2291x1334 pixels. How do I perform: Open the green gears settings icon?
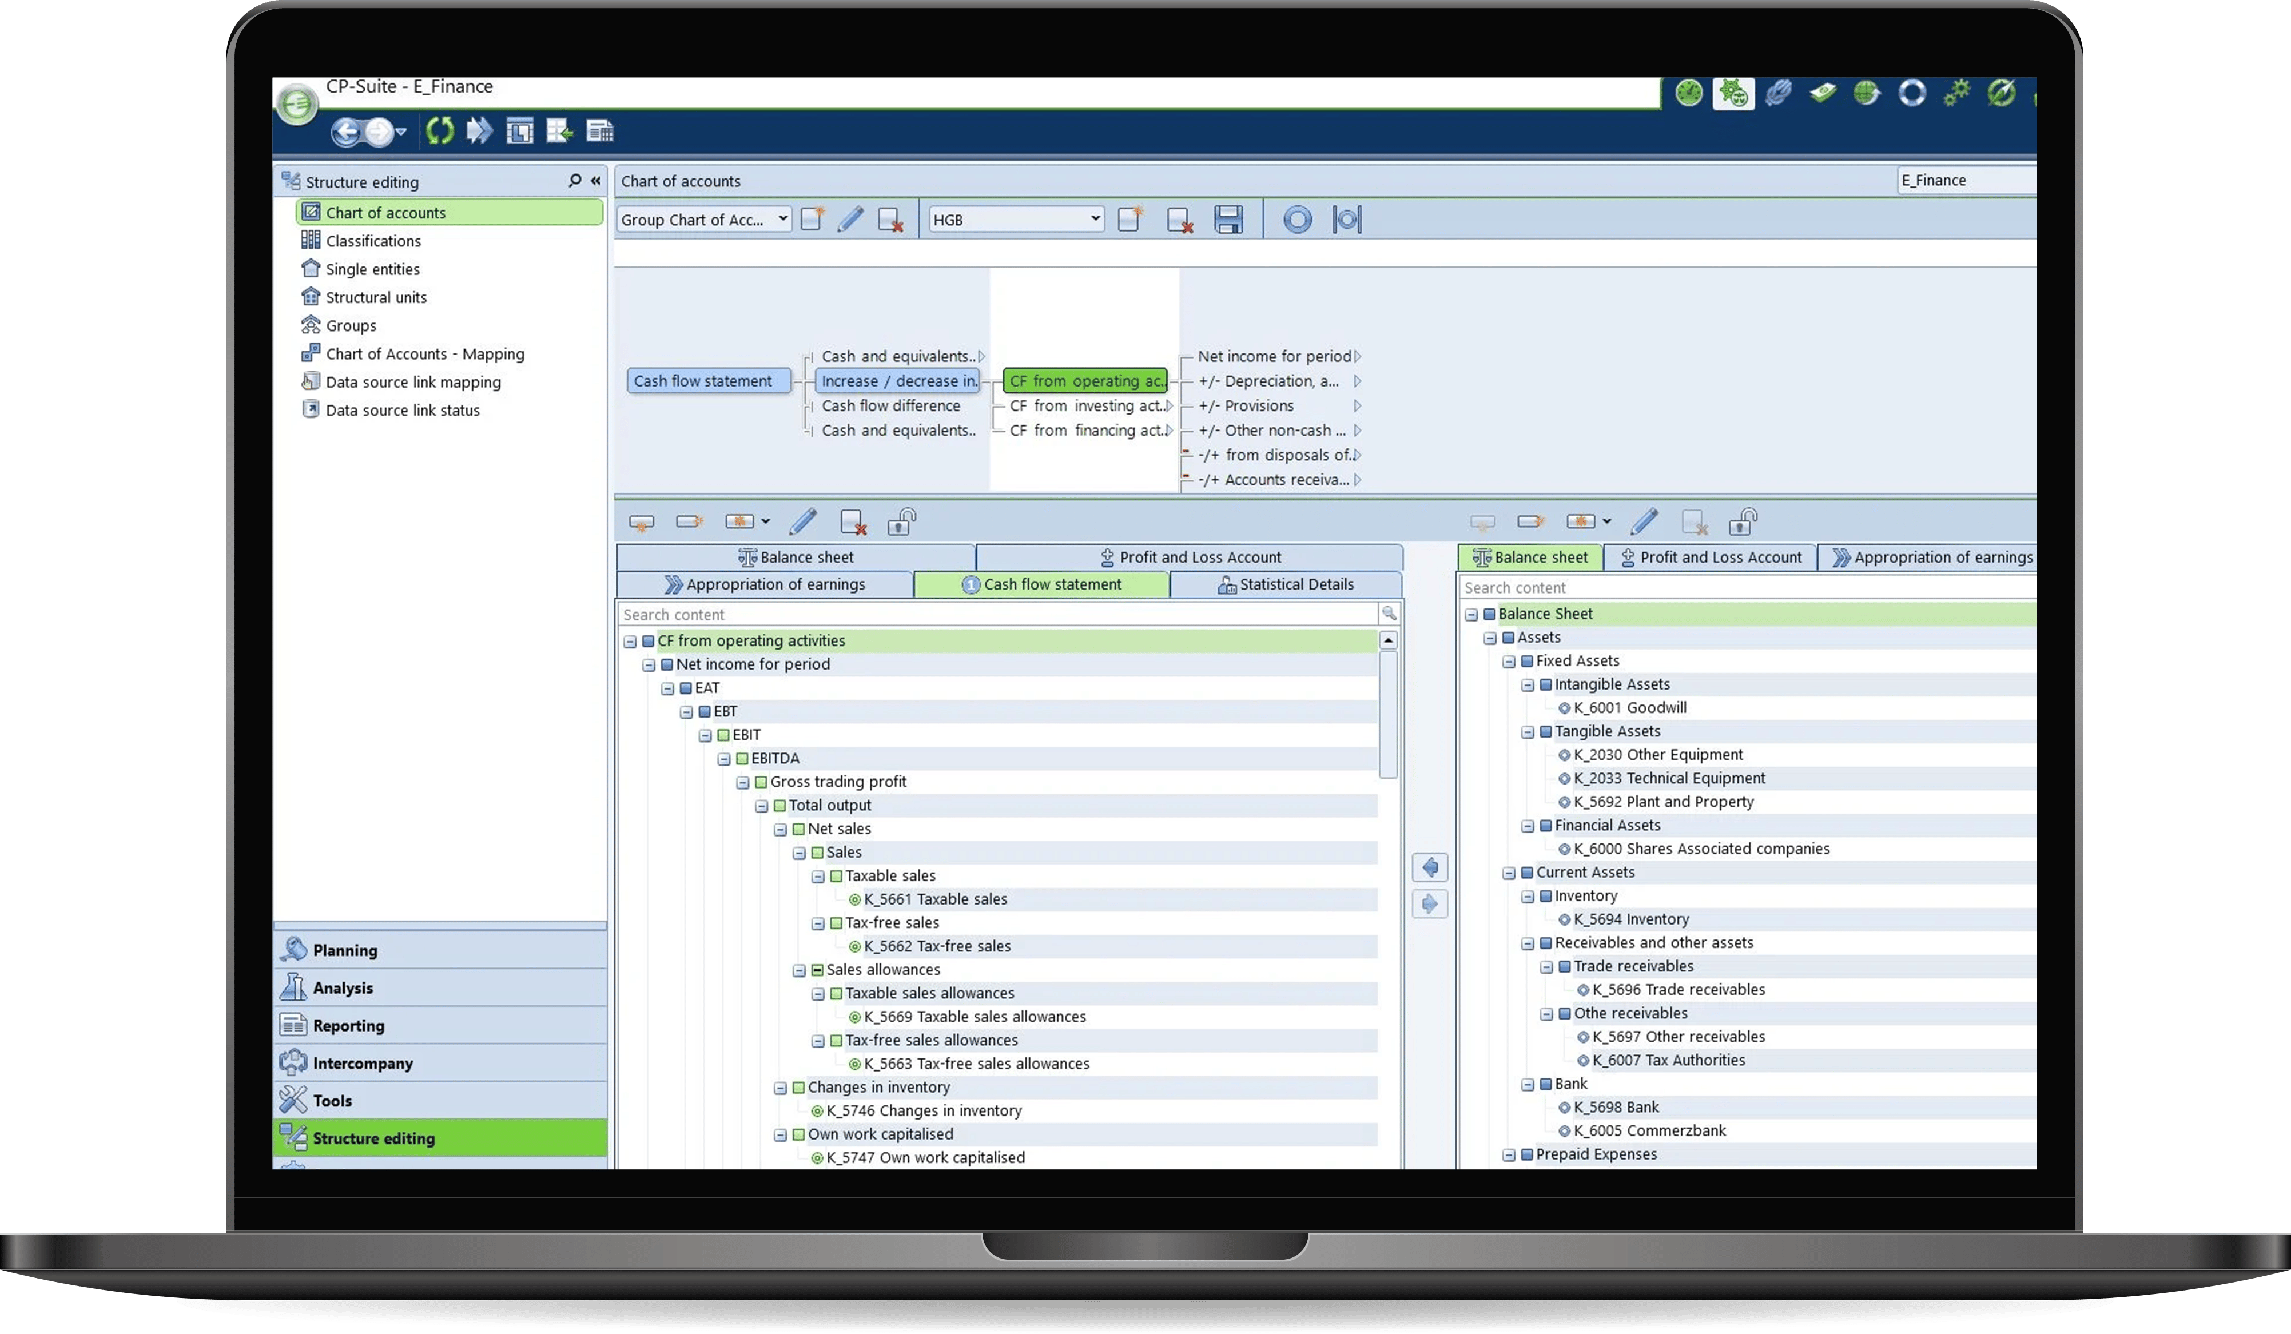1956,93
